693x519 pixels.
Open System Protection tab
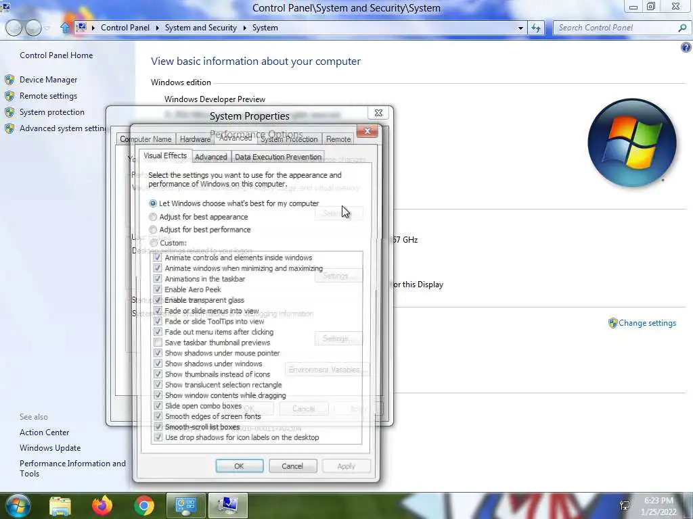pyautogui.click(x=289, y=139)
